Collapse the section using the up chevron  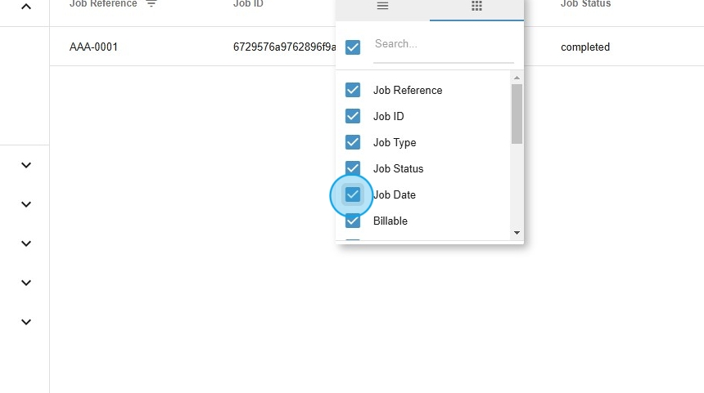pyautogui.click(x=26, y=7)
